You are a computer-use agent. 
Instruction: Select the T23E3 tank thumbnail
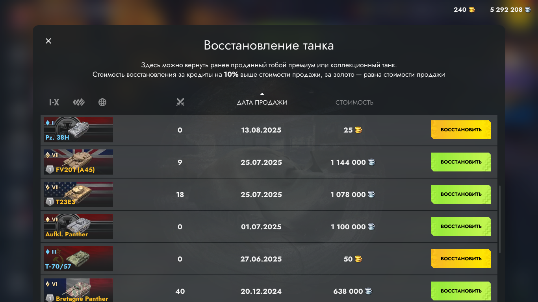78,194
